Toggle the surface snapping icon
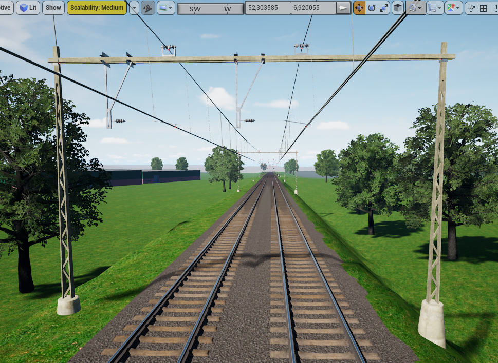Screen dimensions: 498x363 [x=470, y=8]
